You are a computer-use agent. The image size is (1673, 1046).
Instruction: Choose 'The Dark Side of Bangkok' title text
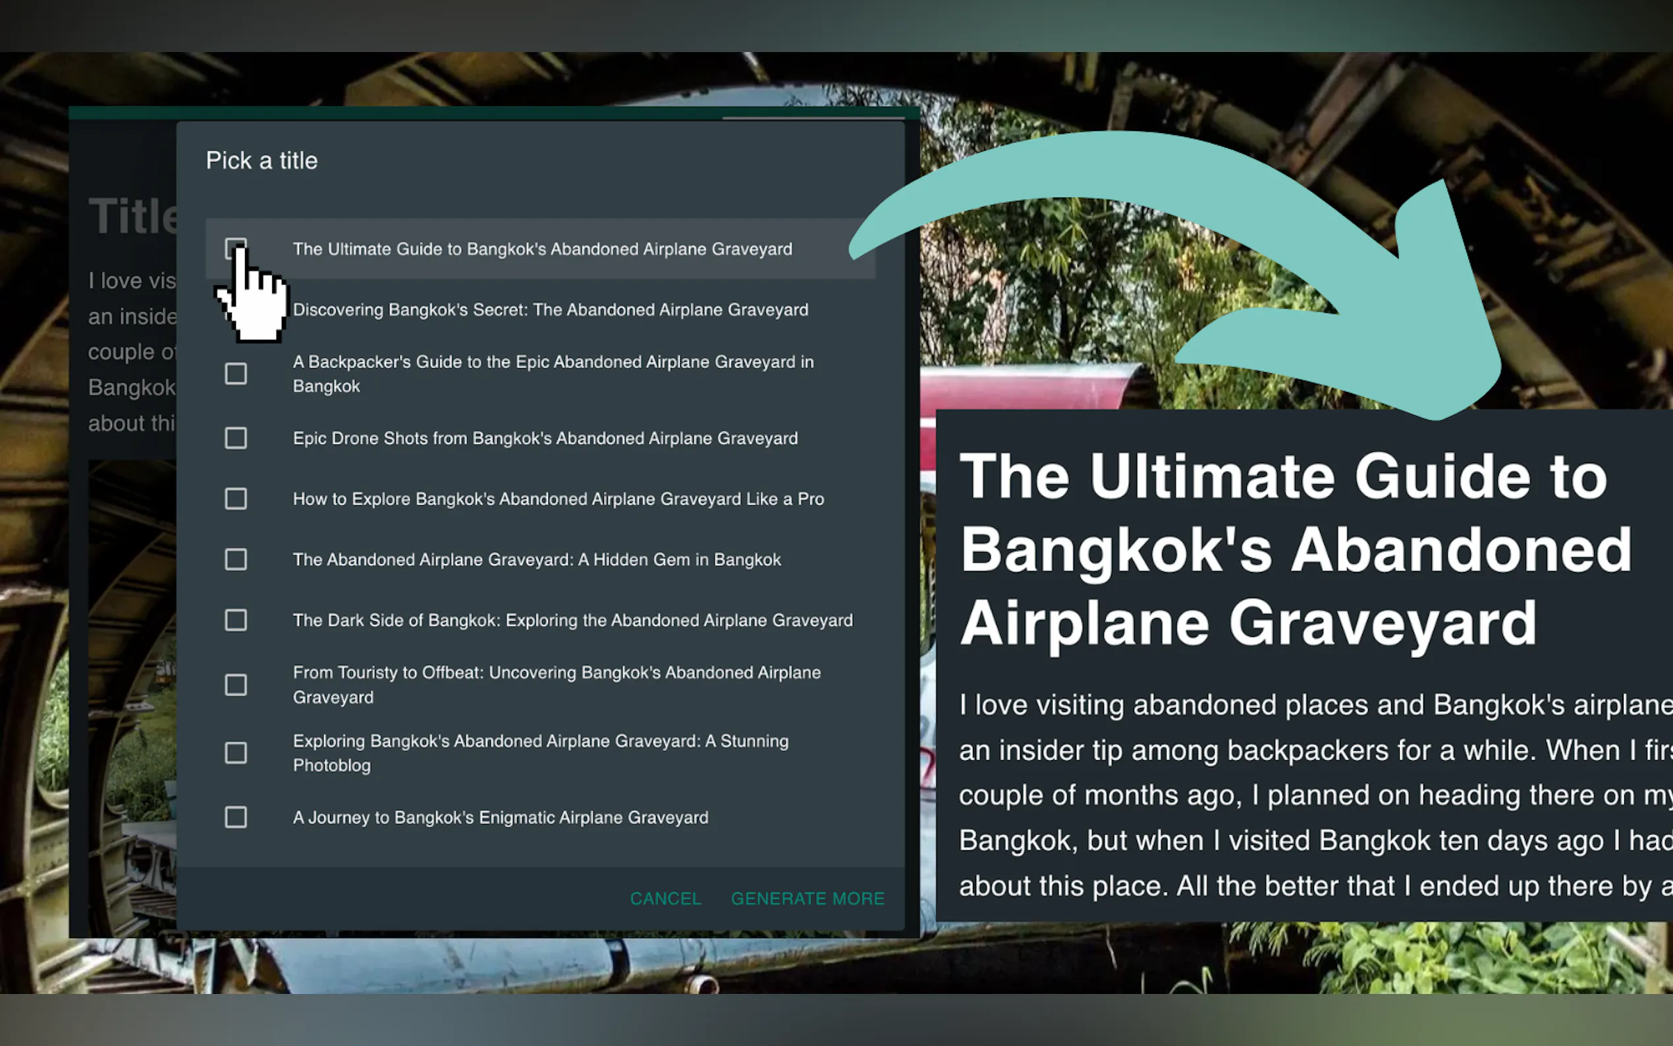point(572,620)
